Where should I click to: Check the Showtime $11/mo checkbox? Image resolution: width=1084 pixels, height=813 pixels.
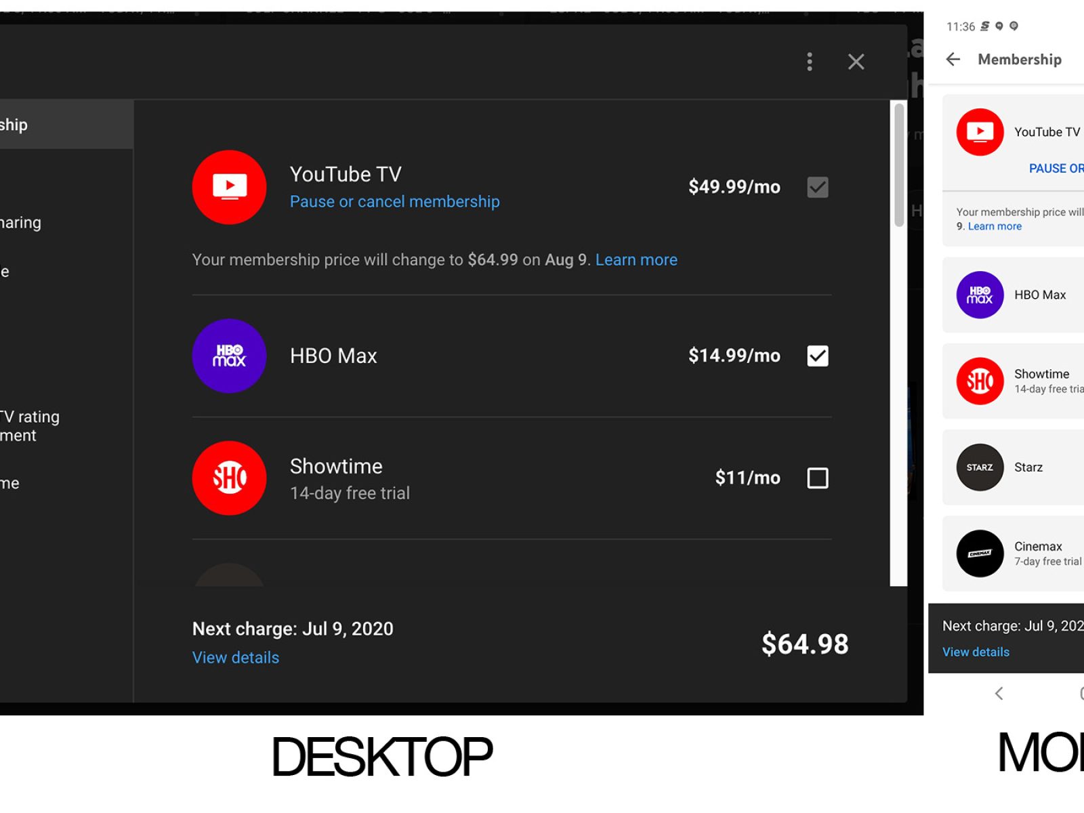tap(818, 478)
